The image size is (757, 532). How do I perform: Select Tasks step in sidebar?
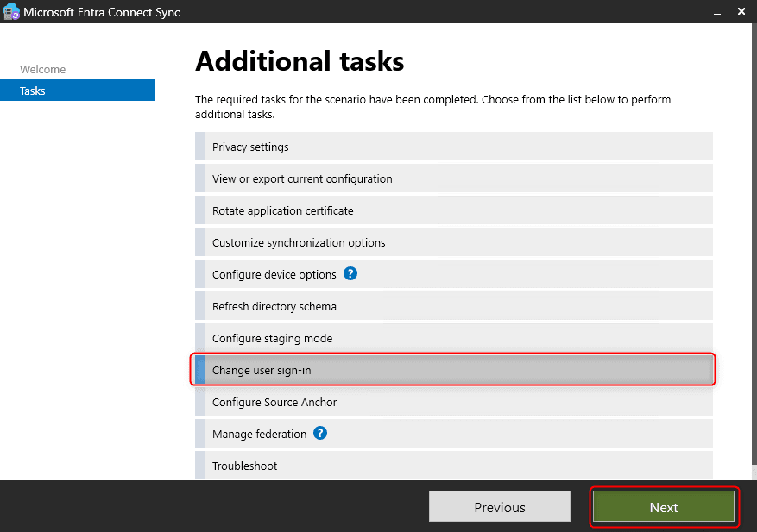[x=33, y=91]
